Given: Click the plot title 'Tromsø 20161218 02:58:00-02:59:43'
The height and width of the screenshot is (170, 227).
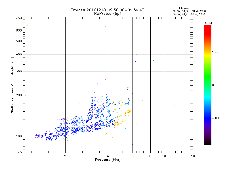Looking at the screenshot, I should click(108, 10).
